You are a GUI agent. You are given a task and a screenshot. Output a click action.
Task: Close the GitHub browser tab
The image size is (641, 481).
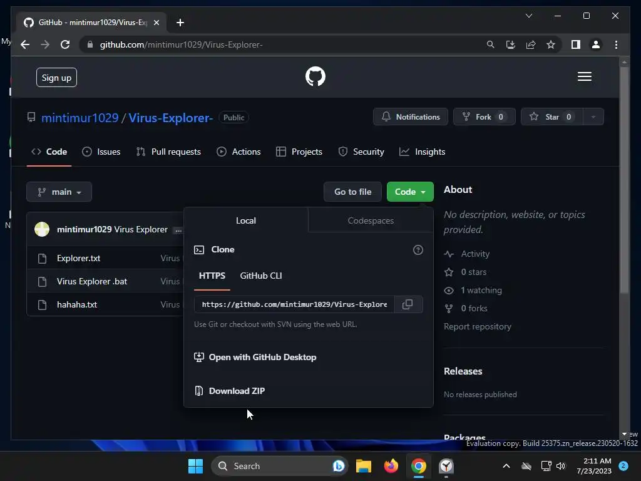pyautogui.click(x=156, y=23)
